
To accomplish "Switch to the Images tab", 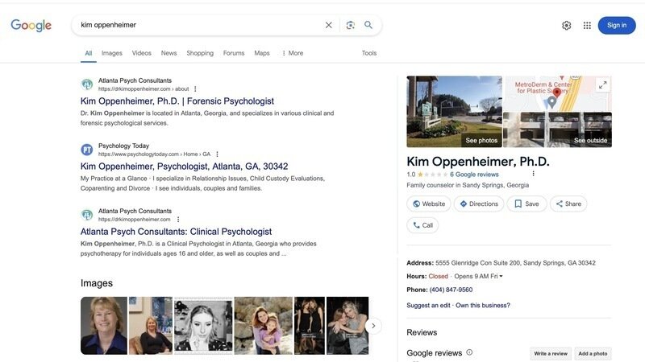I will [x=112, y=53].
